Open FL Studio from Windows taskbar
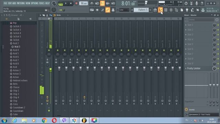 click(84, 121)
